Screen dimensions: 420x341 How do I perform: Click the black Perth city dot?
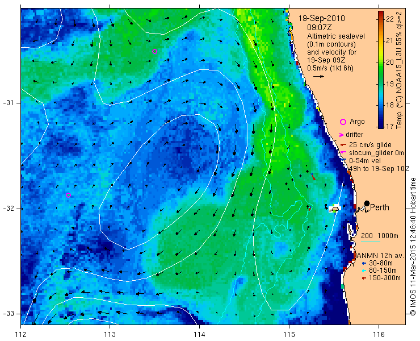367,203
